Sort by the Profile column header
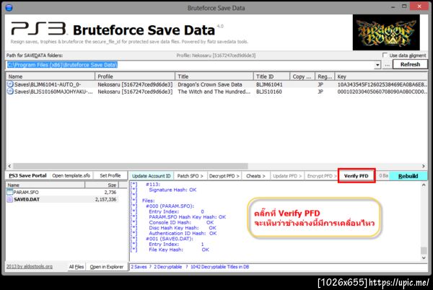Viewport: 433px width, 290px height. pyautogui.click(x=135, y=76)
